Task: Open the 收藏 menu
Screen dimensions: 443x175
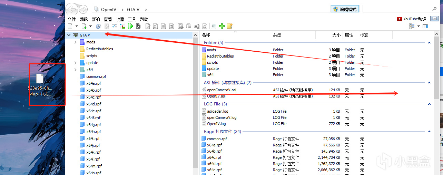Action: 120,19
